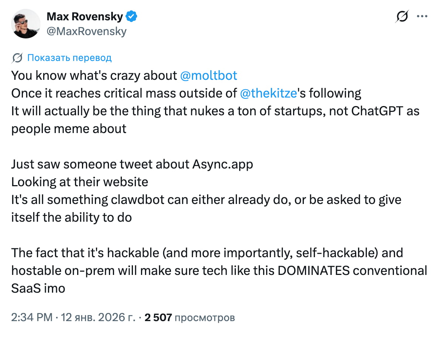Click the Grok icon at top right
The height and width of the screenshot is (337, 440).
(x=402, y=17)
